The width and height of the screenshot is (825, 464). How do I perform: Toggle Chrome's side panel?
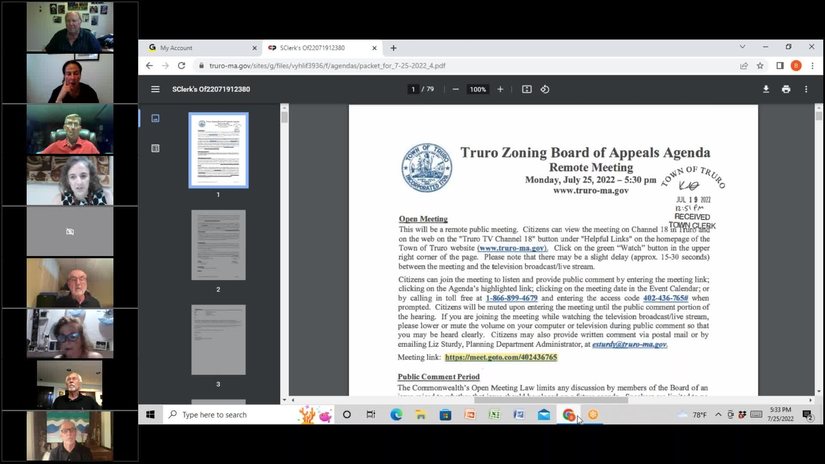pyautogui.click(x=779, y=66)
